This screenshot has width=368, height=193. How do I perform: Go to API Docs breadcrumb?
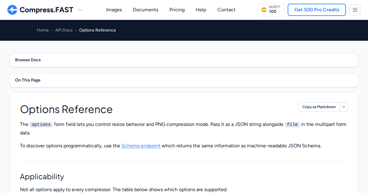point(64,30)
